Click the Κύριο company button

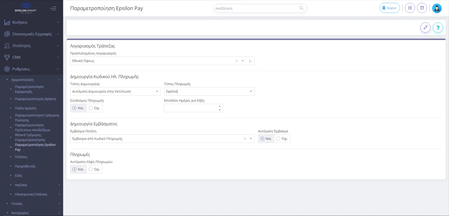(x=389, y=8)
